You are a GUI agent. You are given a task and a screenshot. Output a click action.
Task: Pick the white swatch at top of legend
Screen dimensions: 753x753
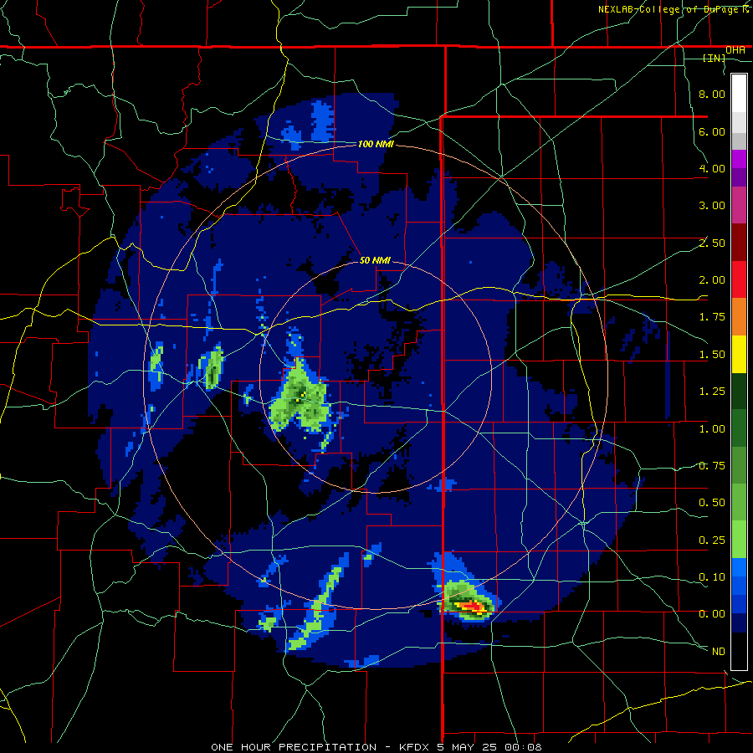[x=739, y=93]
